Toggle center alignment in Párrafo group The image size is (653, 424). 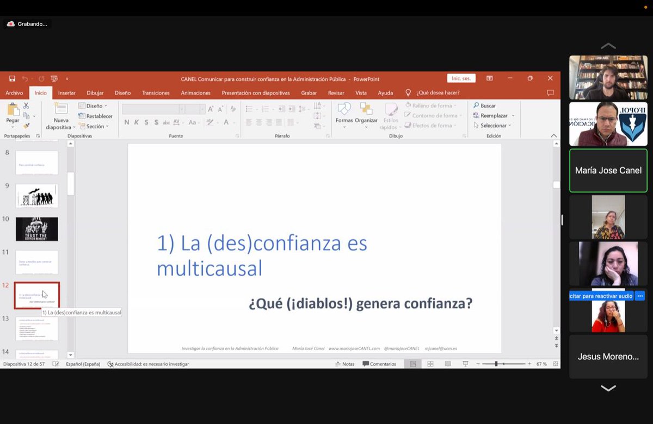pos(258,122)
